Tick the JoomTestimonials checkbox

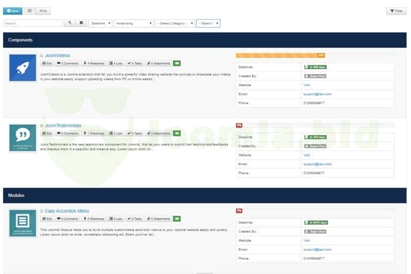pyautogui.click(x=42, y=126)
